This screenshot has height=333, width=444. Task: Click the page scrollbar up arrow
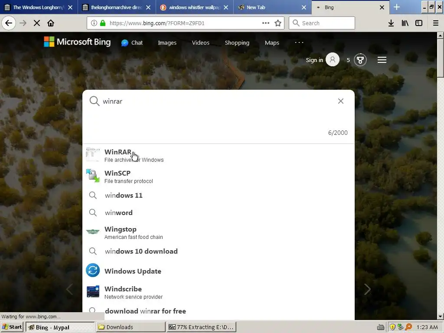441,36
